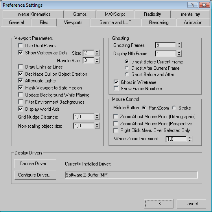Enable Use Dual Planes checkbox
Viewport: 212px width, 212px height.
20,46
